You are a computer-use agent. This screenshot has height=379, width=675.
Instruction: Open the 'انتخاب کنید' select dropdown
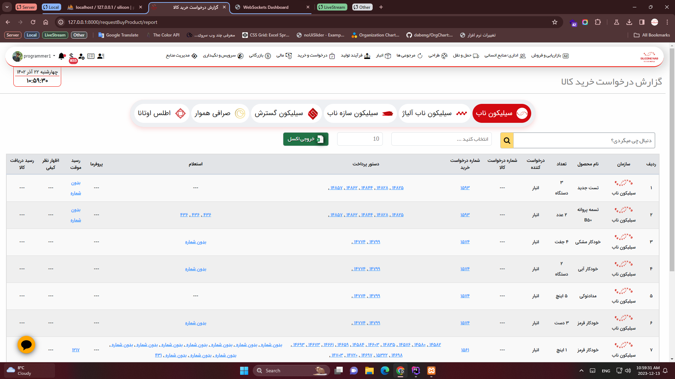pos(441,139)
